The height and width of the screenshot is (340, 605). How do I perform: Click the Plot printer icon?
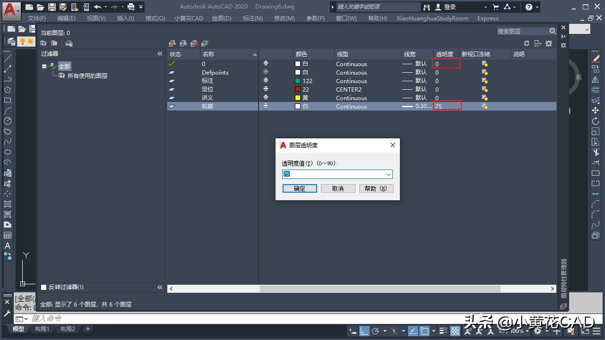tap(131, 7)
